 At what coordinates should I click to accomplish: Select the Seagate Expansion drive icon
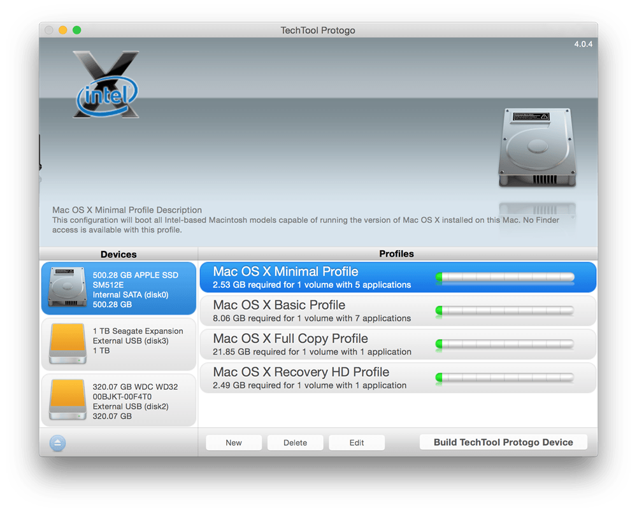(68, 343)
